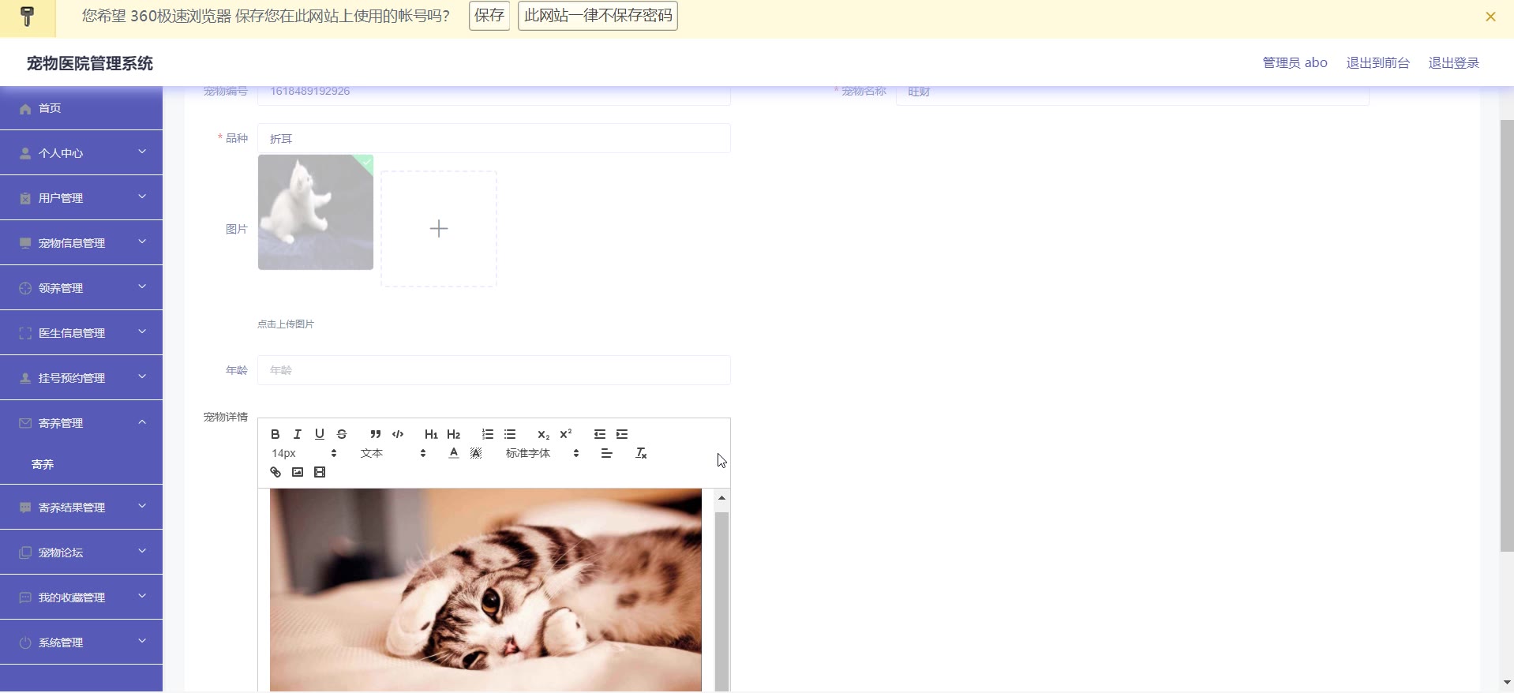The height and width of the screenshot is (693, 1514).
Task: Expand 宠物论坛 sidebar menu
Action: pos(81,553)
